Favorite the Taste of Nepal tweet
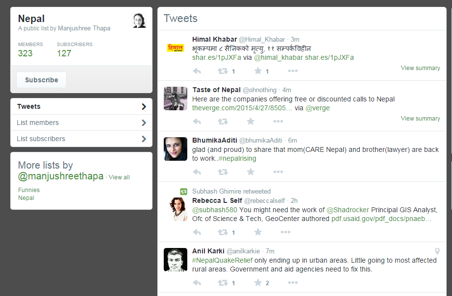This screenshot has width=452, height=296. (x=251, y=121)
